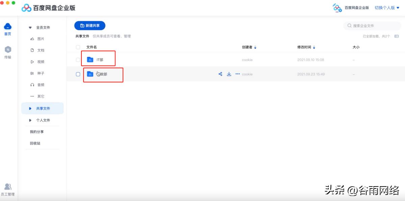Click the 新建共享 button
Screen dimensions: 405x201
pyautogui.click(x=89, y=25)
